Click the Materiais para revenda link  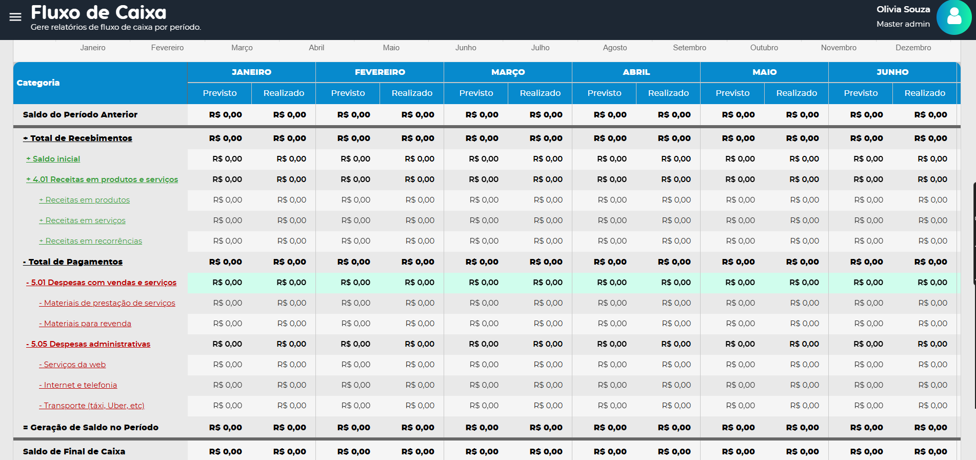pyautogui.click(x=85, y=324)
